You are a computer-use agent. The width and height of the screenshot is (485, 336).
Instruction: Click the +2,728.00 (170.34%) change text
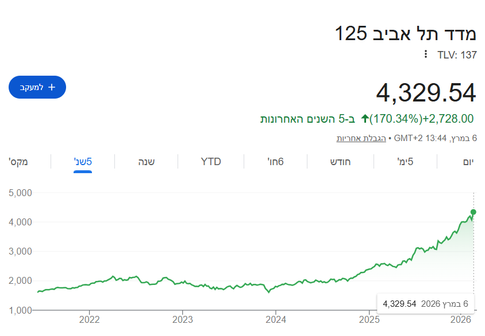point(421,119)
